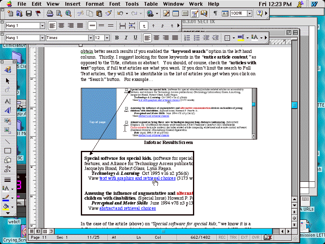
Task: Click the Columns icon in toolbar
Action: click(185, 13)
